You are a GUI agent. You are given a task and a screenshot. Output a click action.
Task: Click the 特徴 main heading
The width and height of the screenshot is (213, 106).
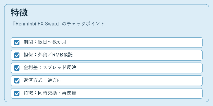[19, 12]
